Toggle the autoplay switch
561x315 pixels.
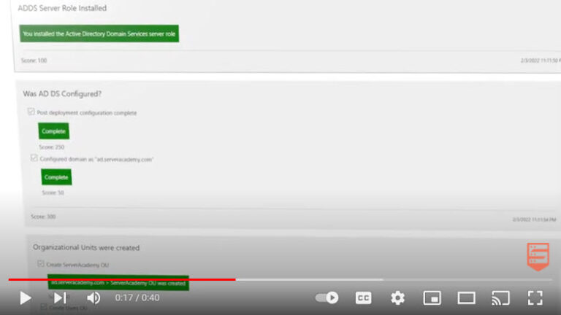(327, 297)
